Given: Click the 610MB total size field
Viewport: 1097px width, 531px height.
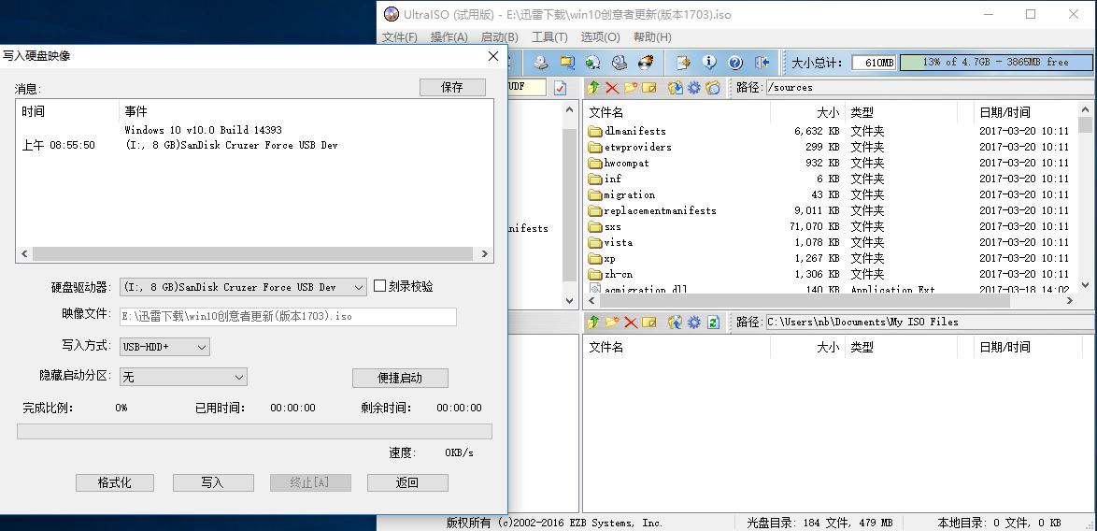Looking at the screenshot, I should pyautogui.click(x=874, y=63).
